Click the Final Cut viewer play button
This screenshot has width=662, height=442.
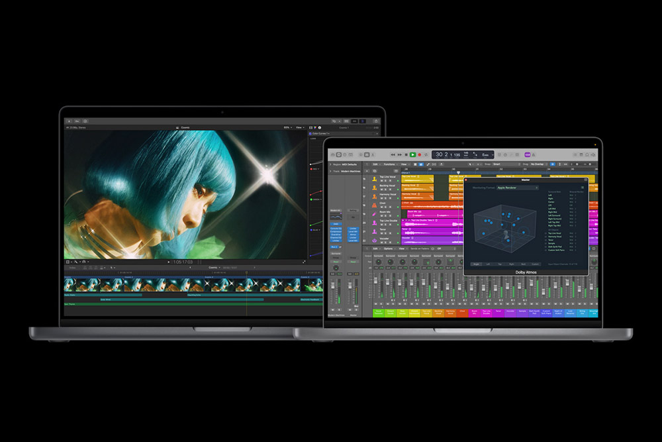point(168,262)
